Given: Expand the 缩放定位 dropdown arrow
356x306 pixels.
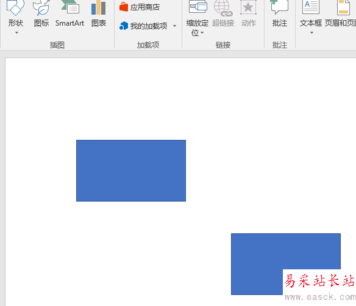Looking at the screenshot, I should pos(202,33).
